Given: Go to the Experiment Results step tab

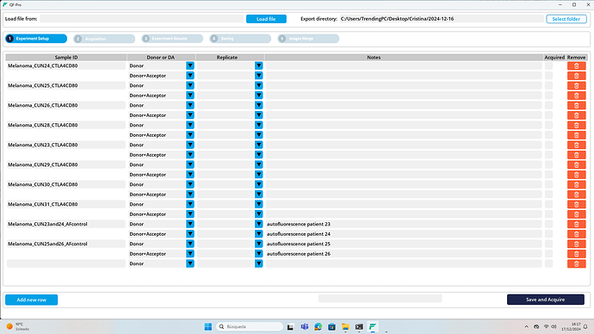Looking at the screenshot, I should pyautogui.click(x=172, y=39).
